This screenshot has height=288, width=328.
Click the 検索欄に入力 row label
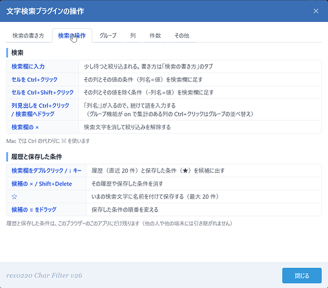[28, 67]
